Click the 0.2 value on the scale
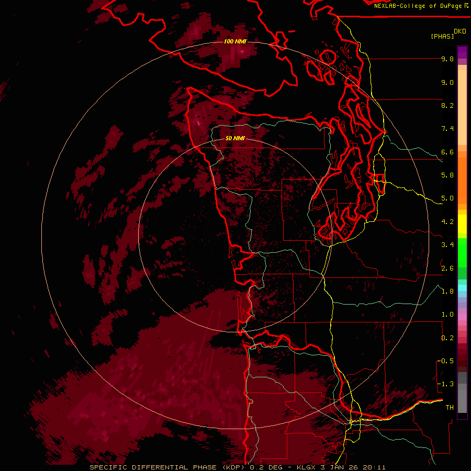The height and width of the screenshot is (471, 471). coord(447,338)
